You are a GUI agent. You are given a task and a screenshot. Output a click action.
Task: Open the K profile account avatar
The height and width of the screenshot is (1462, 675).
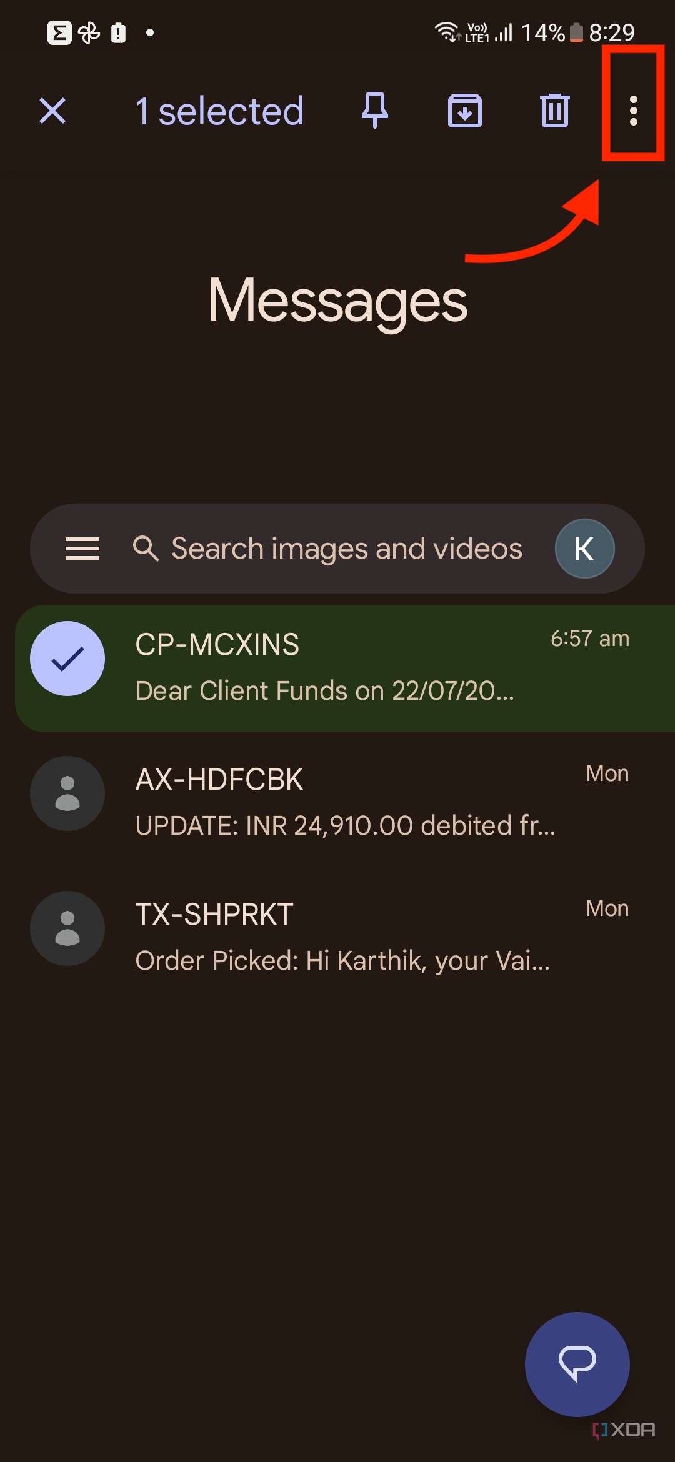click(584, 549)
